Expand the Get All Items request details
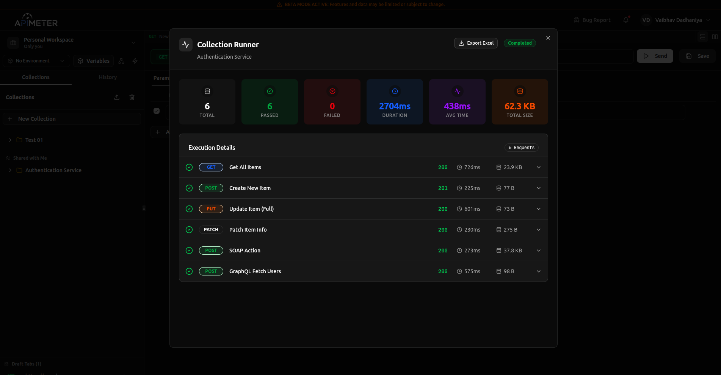The width and height of the screenshot is (721, 375). (x=539, y=167)
